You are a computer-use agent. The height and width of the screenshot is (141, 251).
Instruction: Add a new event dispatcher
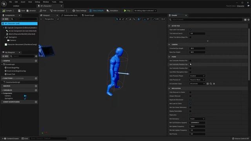click(x=36, y=102)
